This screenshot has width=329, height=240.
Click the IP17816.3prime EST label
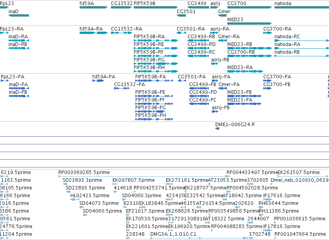tap(282, 226)
